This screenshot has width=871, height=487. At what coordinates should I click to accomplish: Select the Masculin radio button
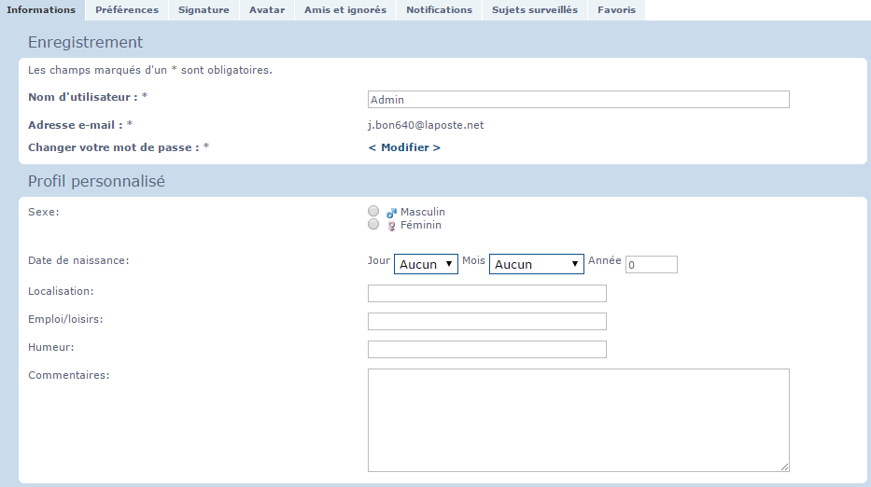click(374, 212)
